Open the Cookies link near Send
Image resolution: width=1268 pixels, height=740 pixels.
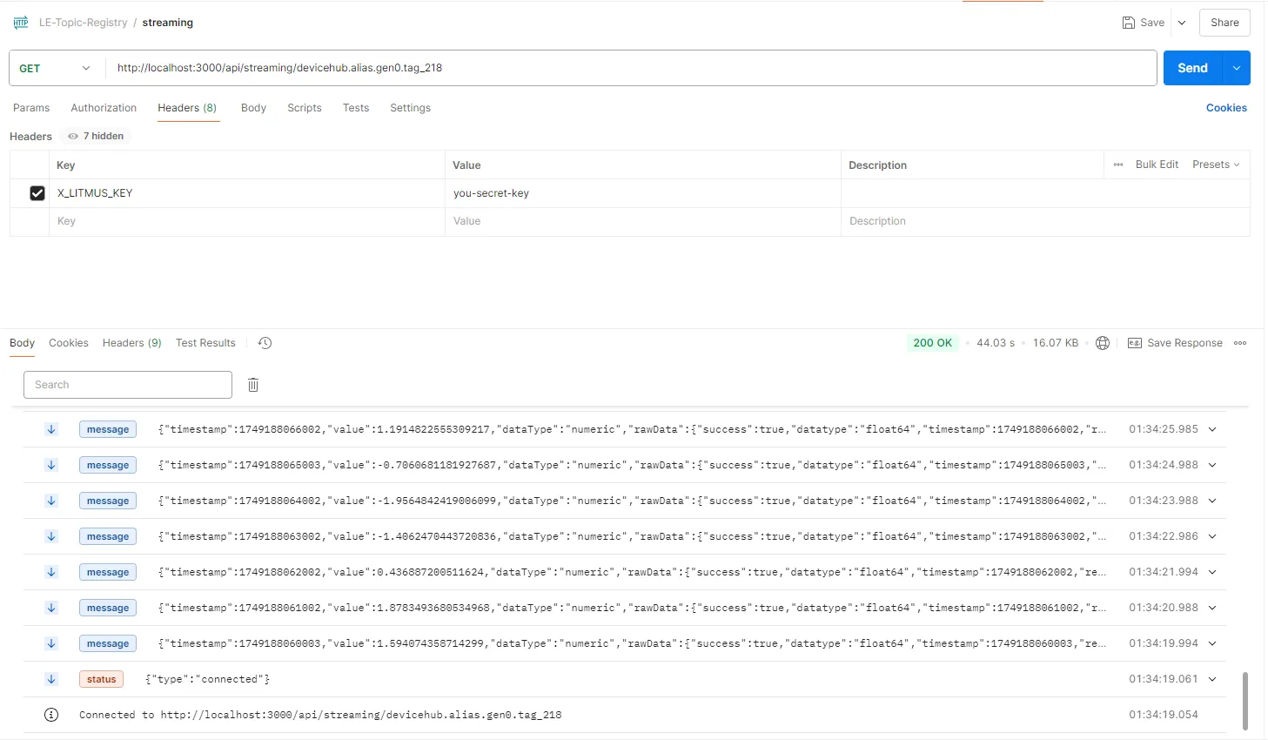coord(1226,108)
